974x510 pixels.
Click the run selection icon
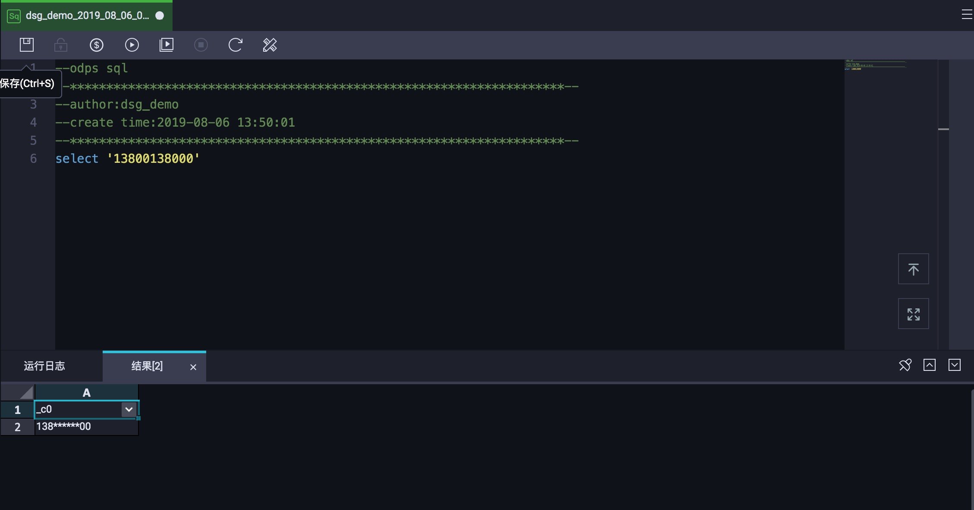click(167, 45)
